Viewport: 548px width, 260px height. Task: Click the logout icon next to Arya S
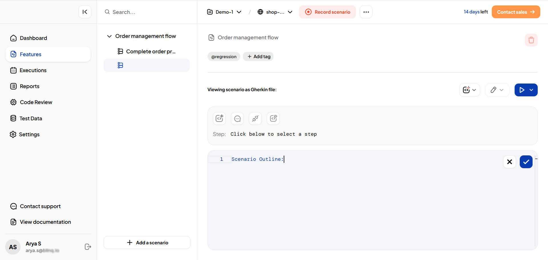point(88,247)
